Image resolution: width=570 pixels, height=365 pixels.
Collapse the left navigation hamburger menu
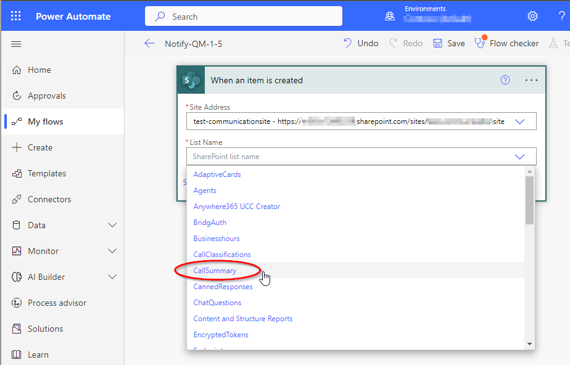(16, 44)
